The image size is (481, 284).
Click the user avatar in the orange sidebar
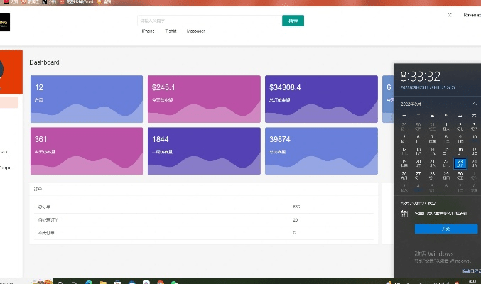pos(2,70)
